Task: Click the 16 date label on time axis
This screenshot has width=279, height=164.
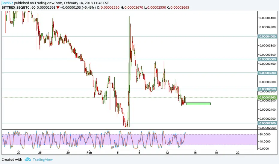Action: tap(195, 152)
